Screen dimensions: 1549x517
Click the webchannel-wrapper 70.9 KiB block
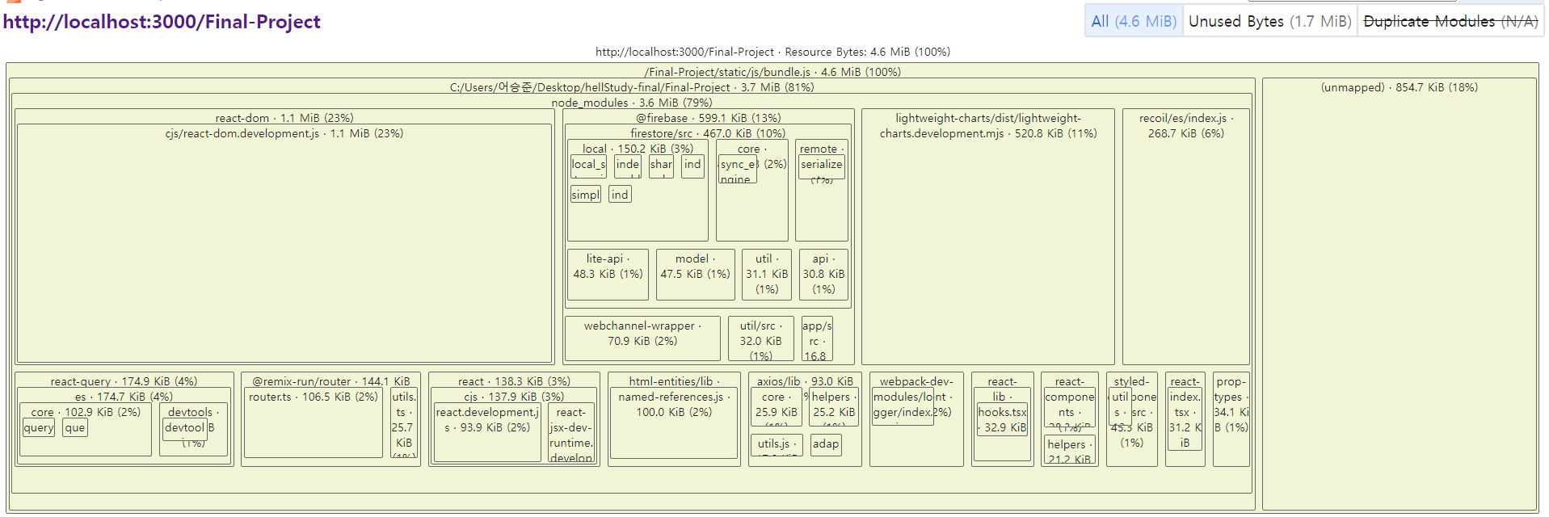[x=642, y=338]
